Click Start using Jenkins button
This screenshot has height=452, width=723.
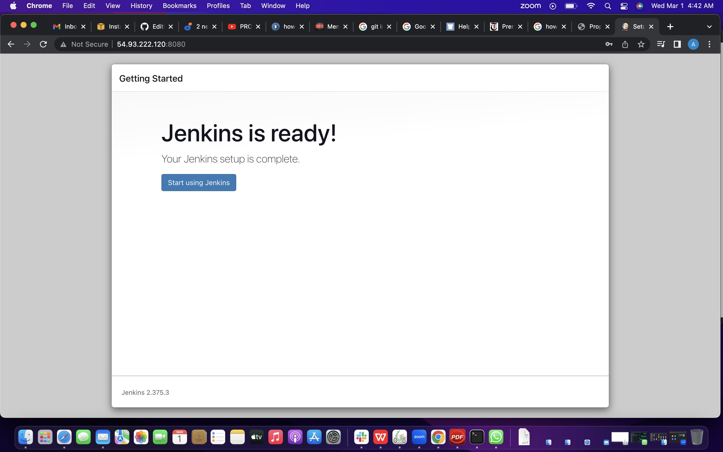coord(199,182)
